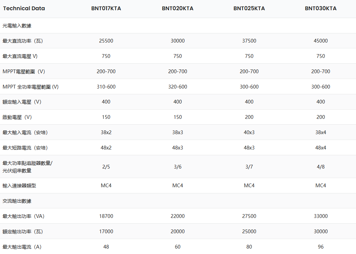Screen dimensions: 356x254
Task: Click the 3/7 MPPT tracker count cell
Action: point(249,167)
